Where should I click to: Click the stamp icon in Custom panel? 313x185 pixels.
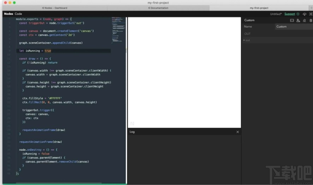coord(298,20)
